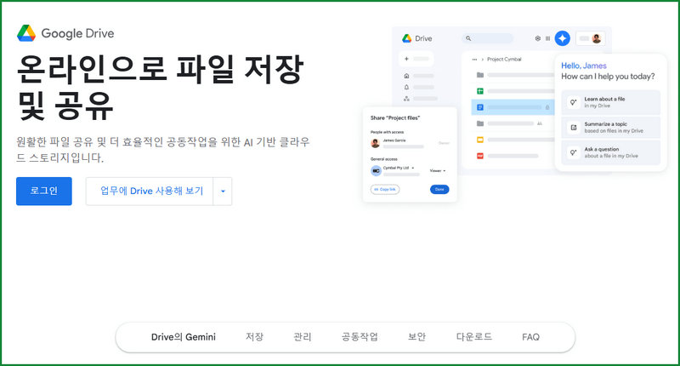The width and height of the screenshot is (680, 366).
Task: Click the 'Hello, James' greeting text
Action: [x=584, y=66]
